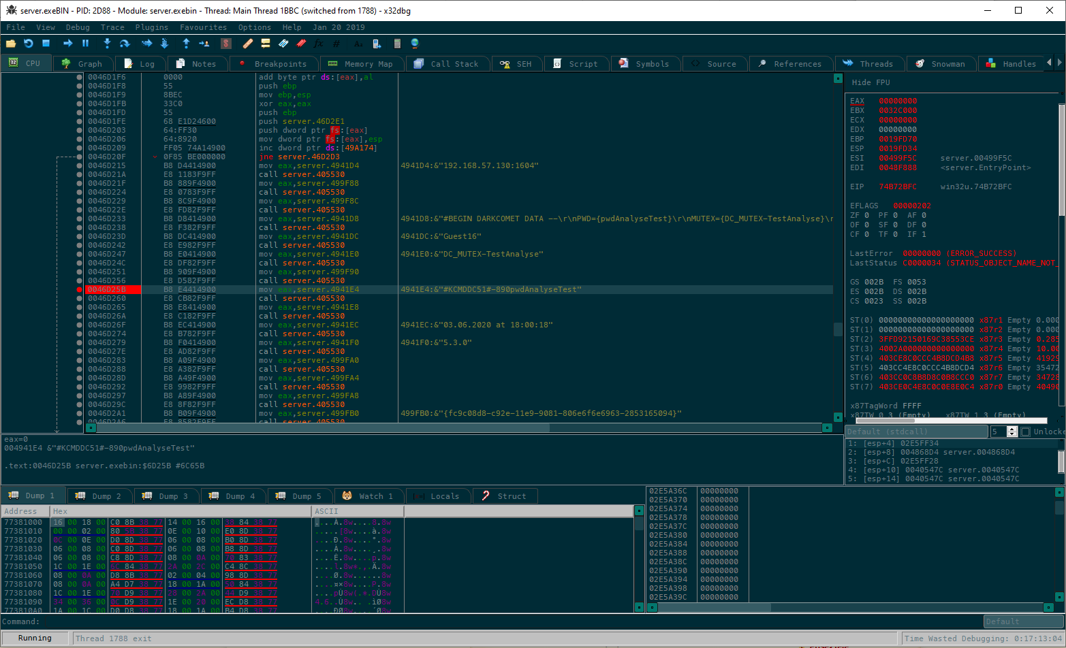Click the Execute Till Return up-arrow icon

(x=186, y=42)
